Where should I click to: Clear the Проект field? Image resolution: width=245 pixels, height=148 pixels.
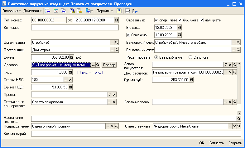click(114, 95)
